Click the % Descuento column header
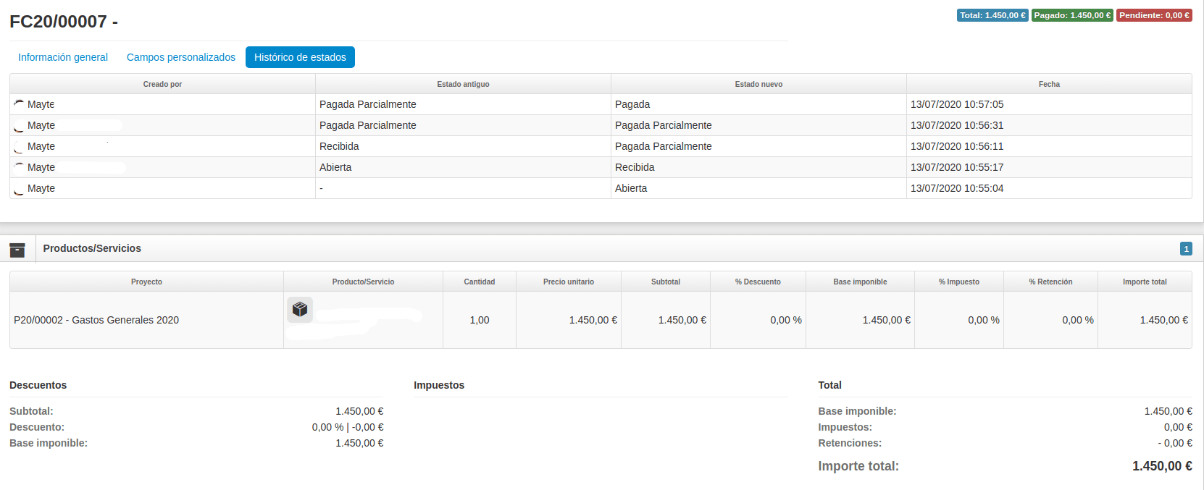1204x490 pixels. tap(758, 282)
